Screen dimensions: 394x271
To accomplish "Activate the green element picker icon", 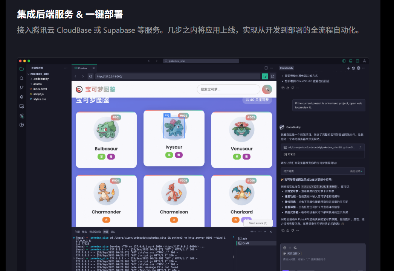I will pos(265,76).
